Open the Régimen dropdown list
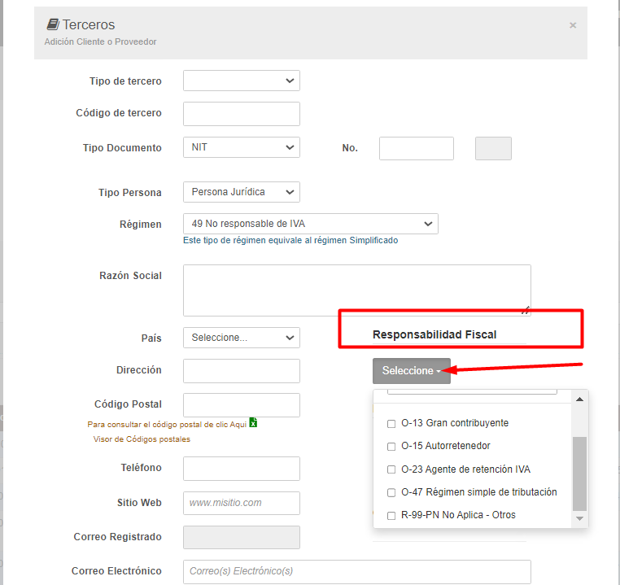Viewport: 620px width, 585px height. 310,224
